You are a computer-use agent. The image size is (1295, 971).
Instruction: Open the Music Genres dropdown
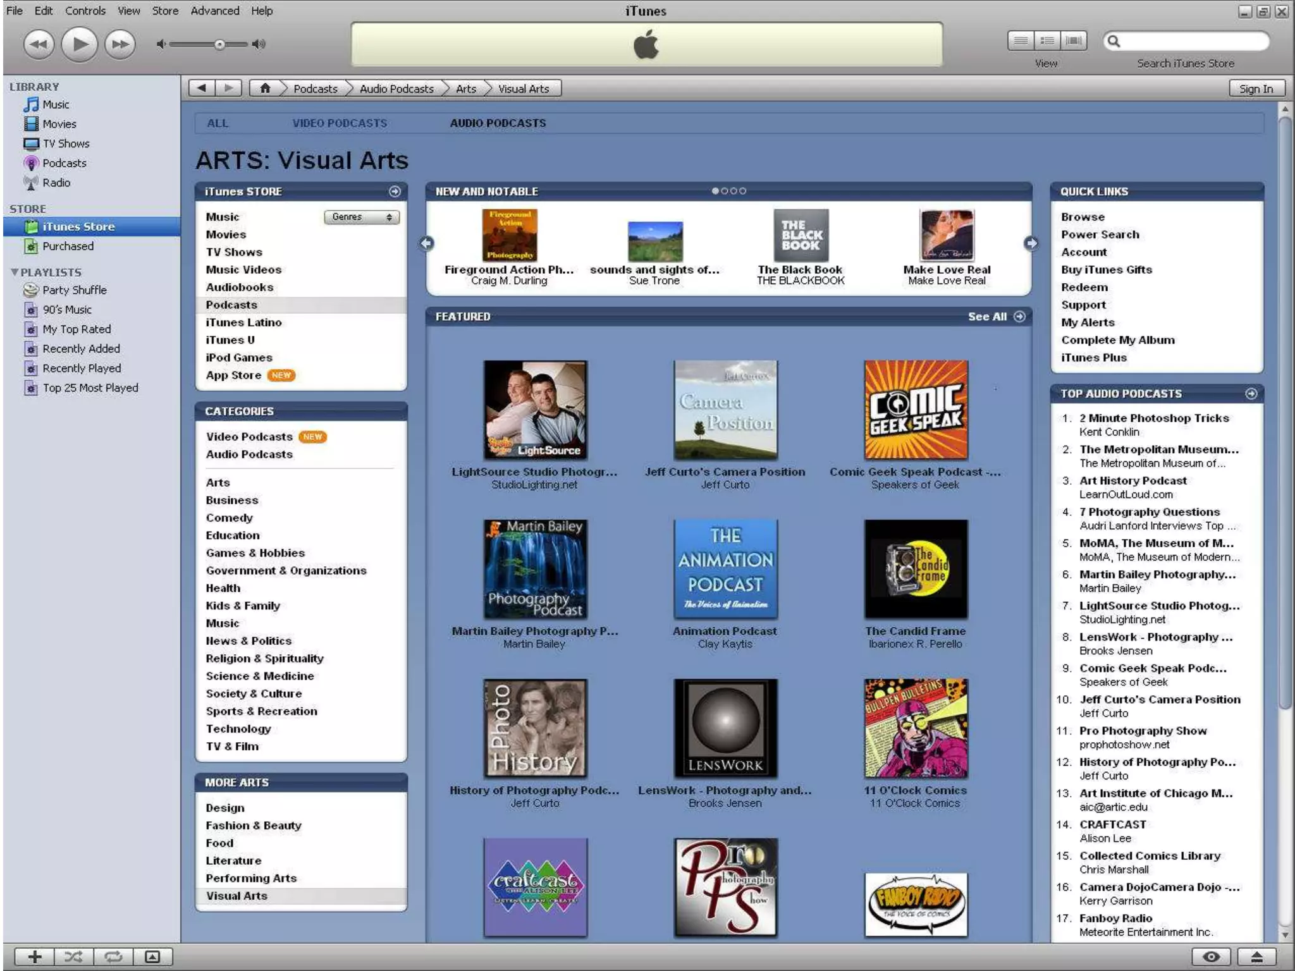point(362,217)
